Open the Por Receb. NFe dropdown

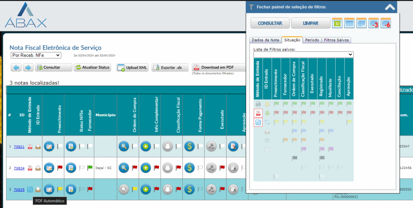click(36, 55)
